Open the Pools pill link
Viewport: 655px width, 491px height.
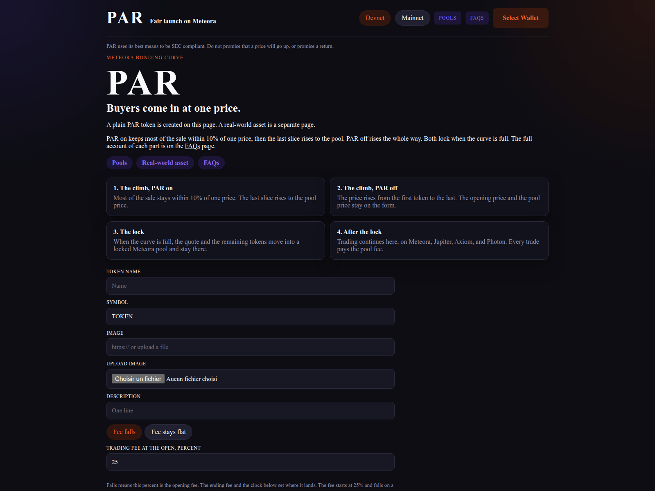tap(120, 163)
